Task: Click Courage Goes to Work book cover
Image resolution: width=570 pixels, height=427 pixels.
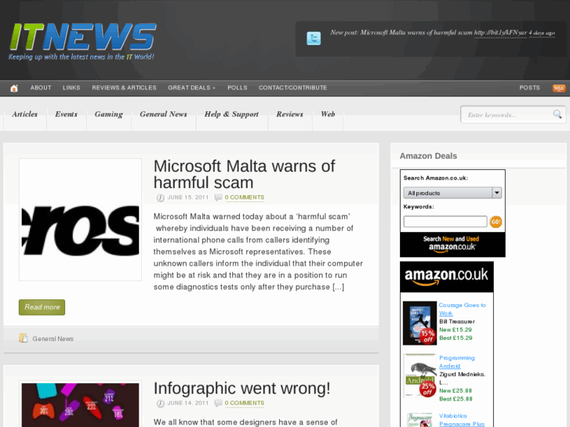Action: pos(420,323)
